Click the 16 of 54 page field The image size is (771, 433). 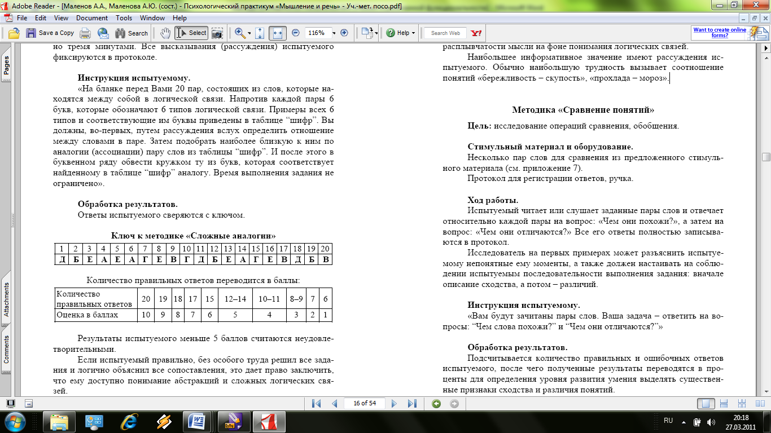365,403
